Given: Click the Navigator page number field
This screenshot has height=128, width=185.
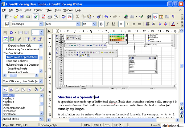Looking at the screenshot, I should click(x=35, y=33).
